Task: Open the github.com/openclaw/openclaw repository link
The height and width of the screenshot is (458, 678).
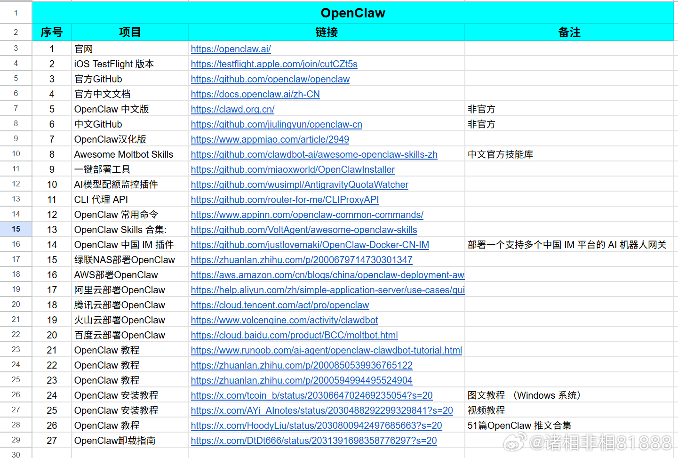Action: 270,79
